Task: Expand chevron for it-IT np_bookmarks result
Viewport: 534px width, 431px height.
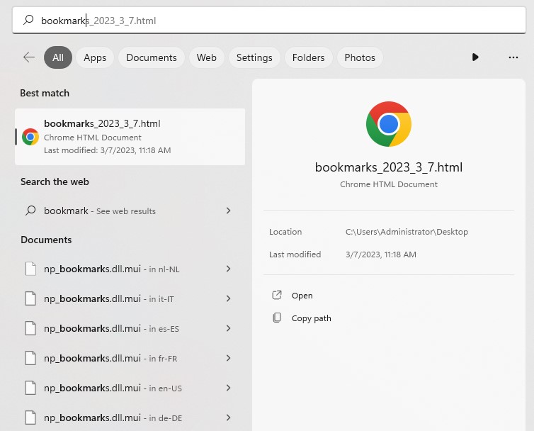Action: click(x=228, y=298)
